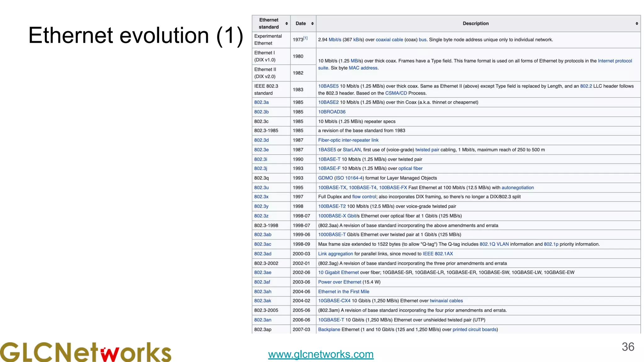Image resolution: width=644 pixels, height=362 pixels.
Task: Open the 802.3a standard link
Action: 261,102
